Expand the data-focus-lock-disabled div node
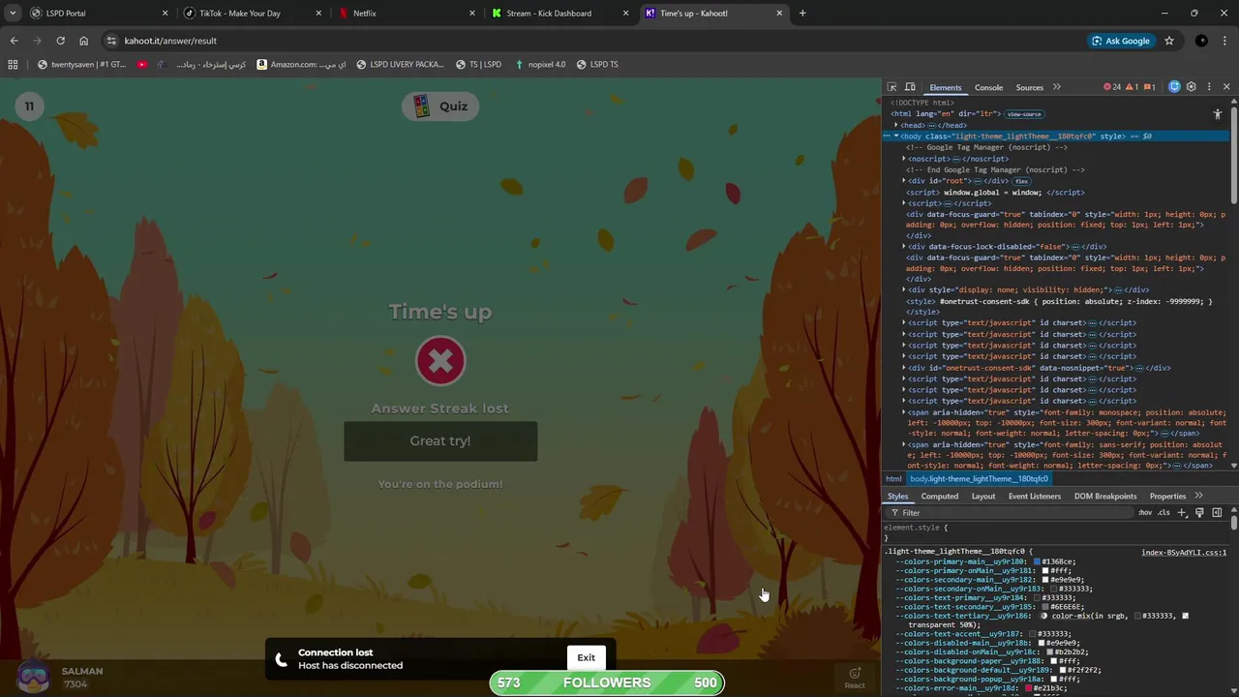Screen dimensions: 1239x697 pos(904,247)
